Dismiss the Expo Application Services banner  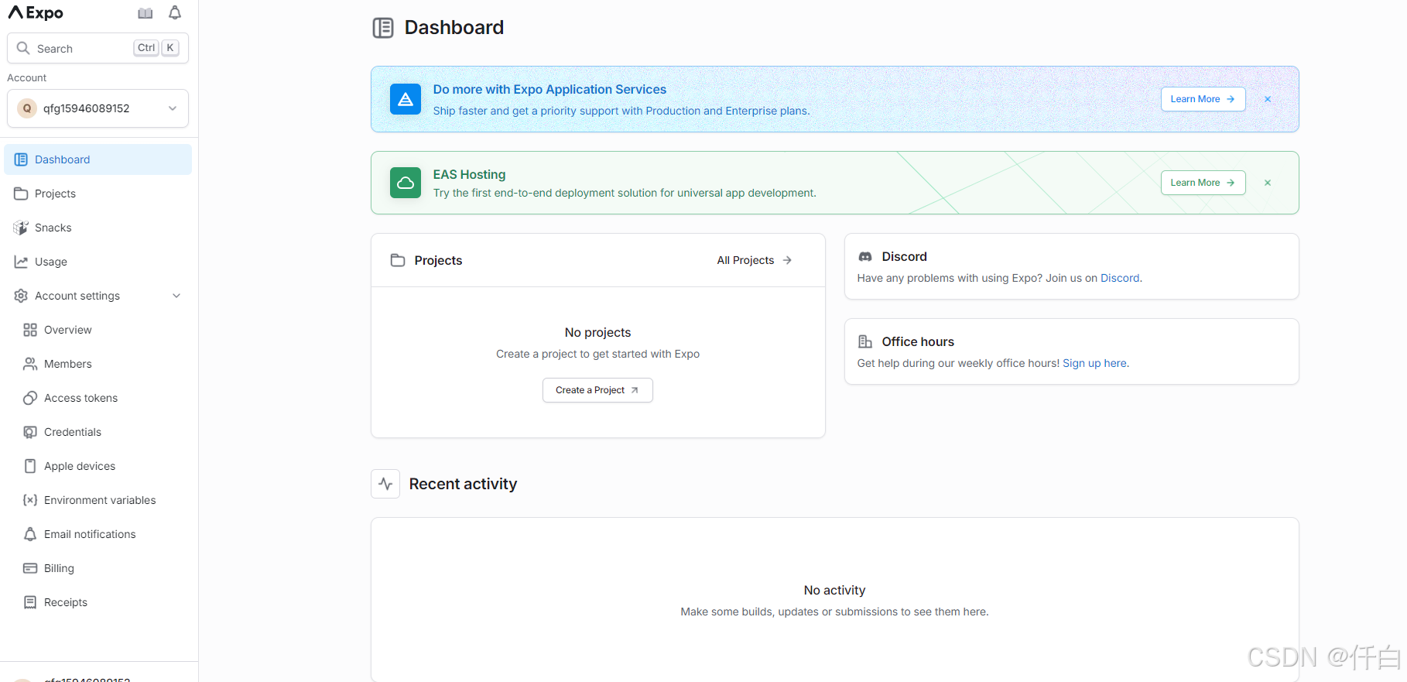1268,99
